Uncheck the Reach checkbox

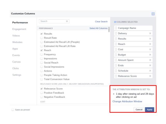coord(41,50)
